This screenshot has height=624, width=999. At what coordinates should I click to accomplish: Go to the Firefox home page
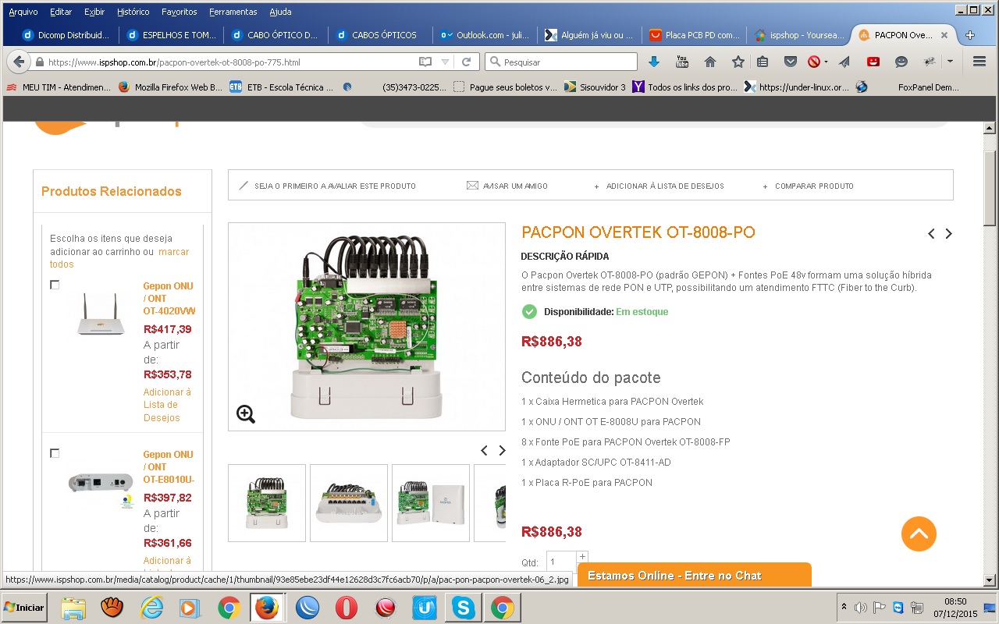click(x=710, y=62)
